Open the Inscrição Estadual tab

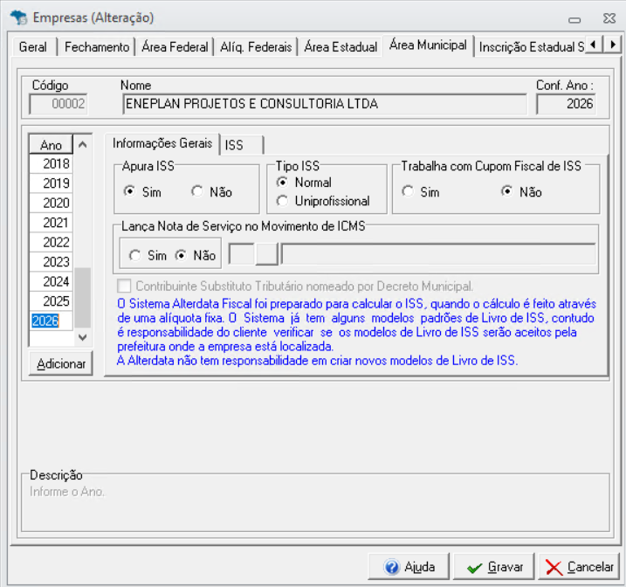point(531,47)
